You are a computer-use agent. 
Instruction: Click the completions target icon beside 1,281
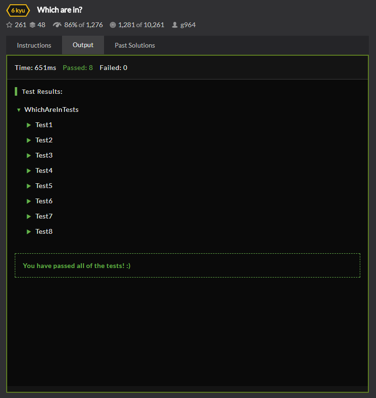113,25
